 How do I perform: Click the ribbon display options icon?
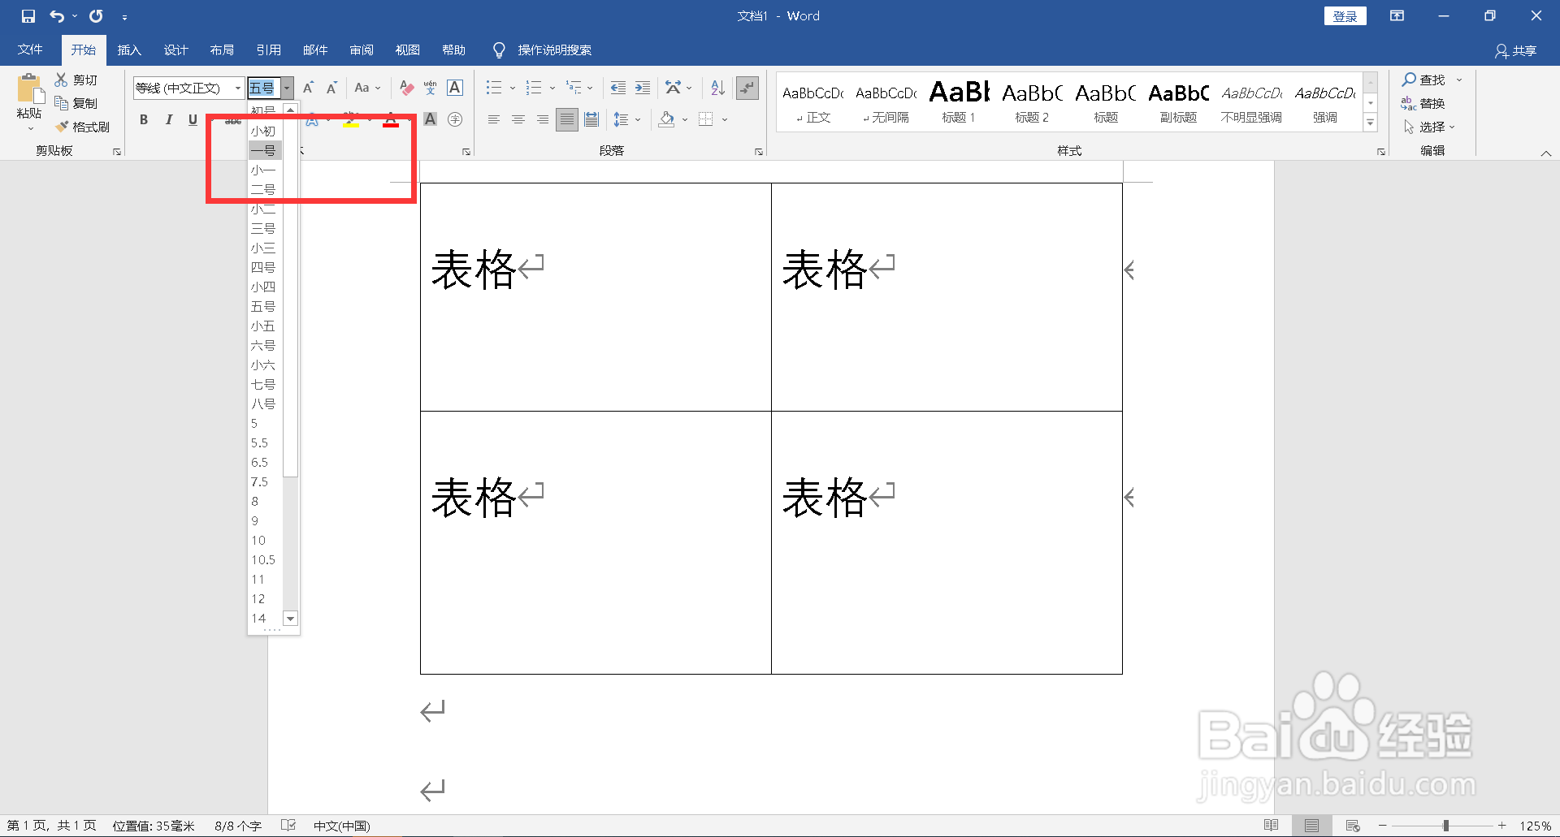(x=1397, y=16)
